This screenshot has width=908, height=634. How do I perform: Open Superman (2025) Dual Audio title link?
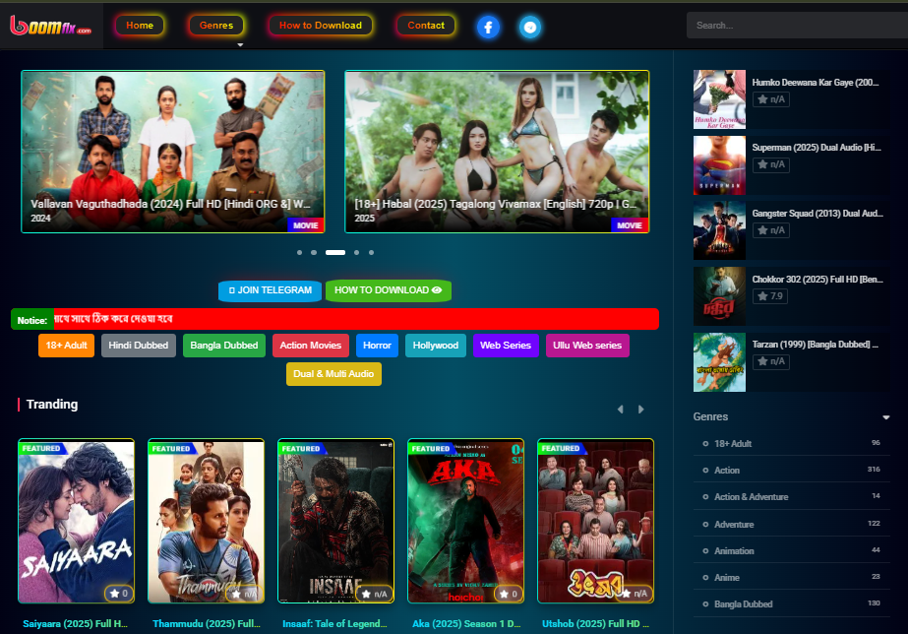pos(817,148)
